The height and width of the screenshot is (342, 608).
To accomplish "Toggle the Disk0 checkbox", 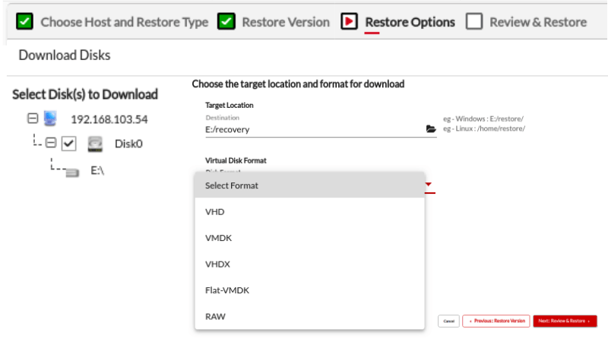I will pos(68,143).
